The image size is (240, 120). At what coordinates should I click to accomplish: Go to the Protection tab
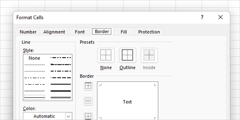(149, 32)
